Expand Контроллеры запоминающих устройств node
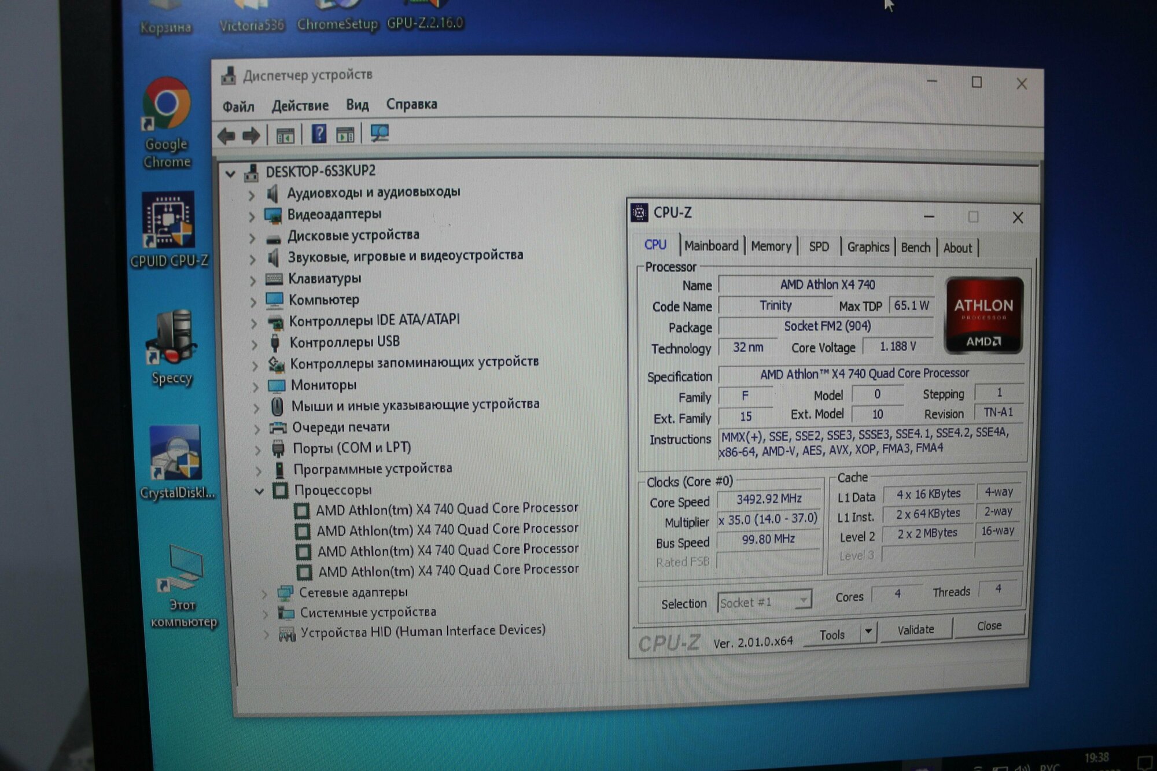The height and width of the screenshot is (771, 1157). [x=255, y=366]
